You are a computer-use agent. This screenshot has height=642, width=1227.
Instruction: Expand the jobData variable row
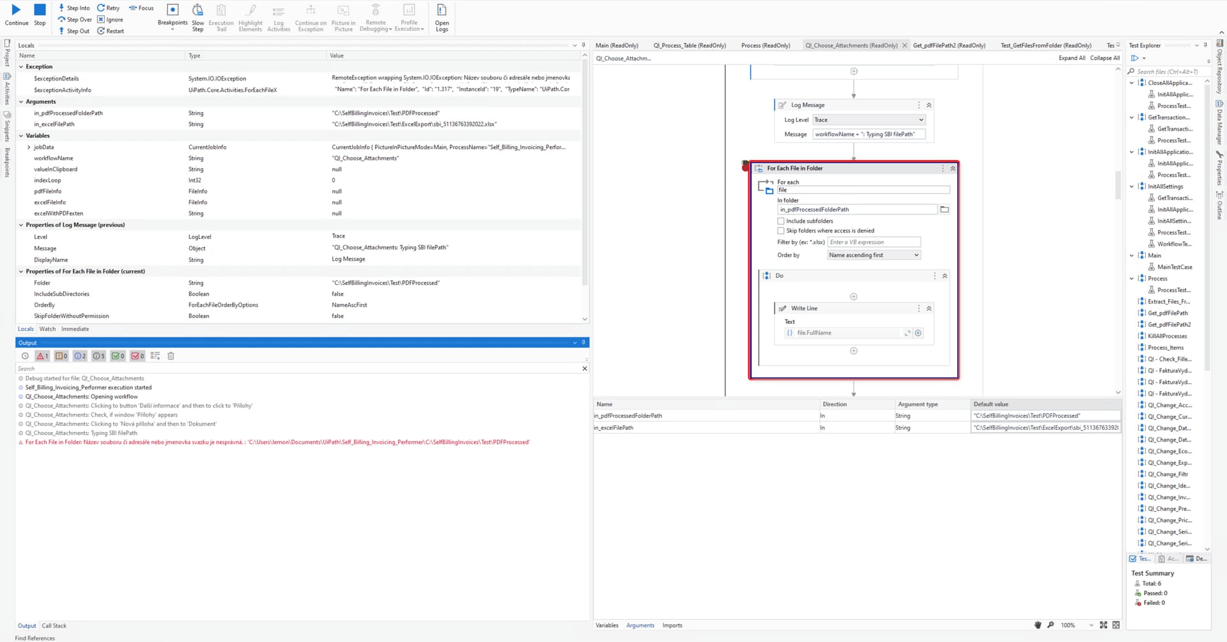coord(29,148)
